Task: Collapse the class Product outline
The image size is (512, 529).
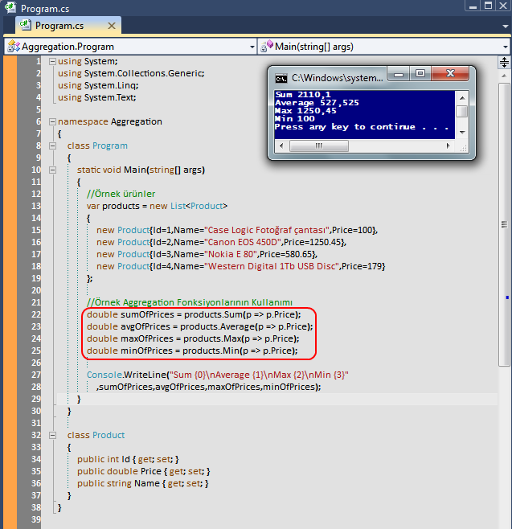Action: pos(62,435)
